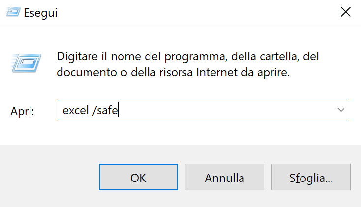Click the Apri: label
The width and height of the screenshot is (361, 207).
point(23,111)
